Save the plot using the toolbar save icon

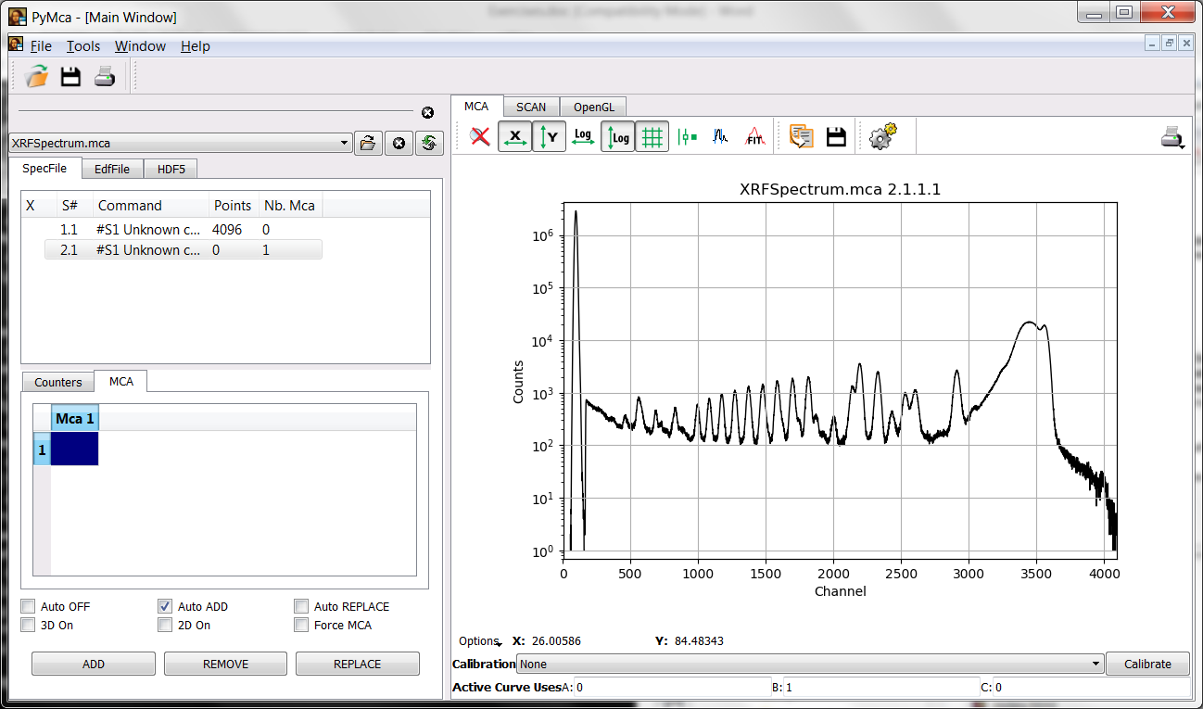(x=836, y=135)
